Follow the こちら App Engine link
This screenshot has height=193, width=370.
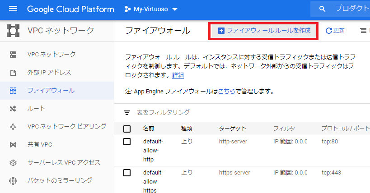[226, 92]
